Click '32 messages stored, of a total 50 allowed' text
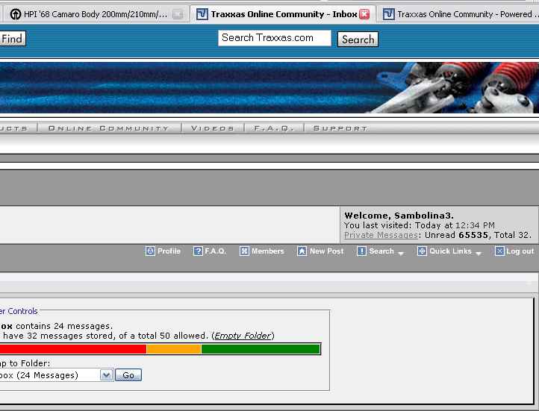 [x=117, y=336]
